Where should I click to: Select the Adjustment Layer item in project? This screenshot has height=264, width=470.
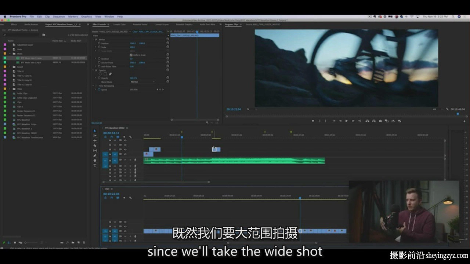click(x=25, y=45)
